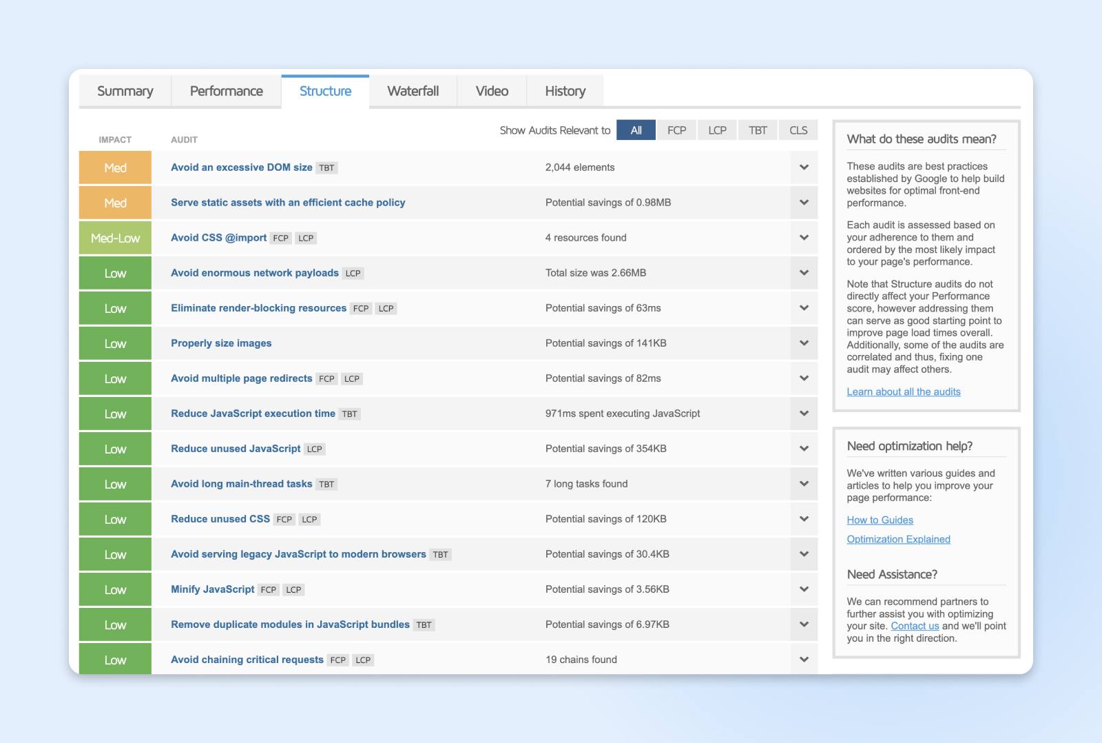Expand the Avoid an excessive DOM size row

[804, 167]
